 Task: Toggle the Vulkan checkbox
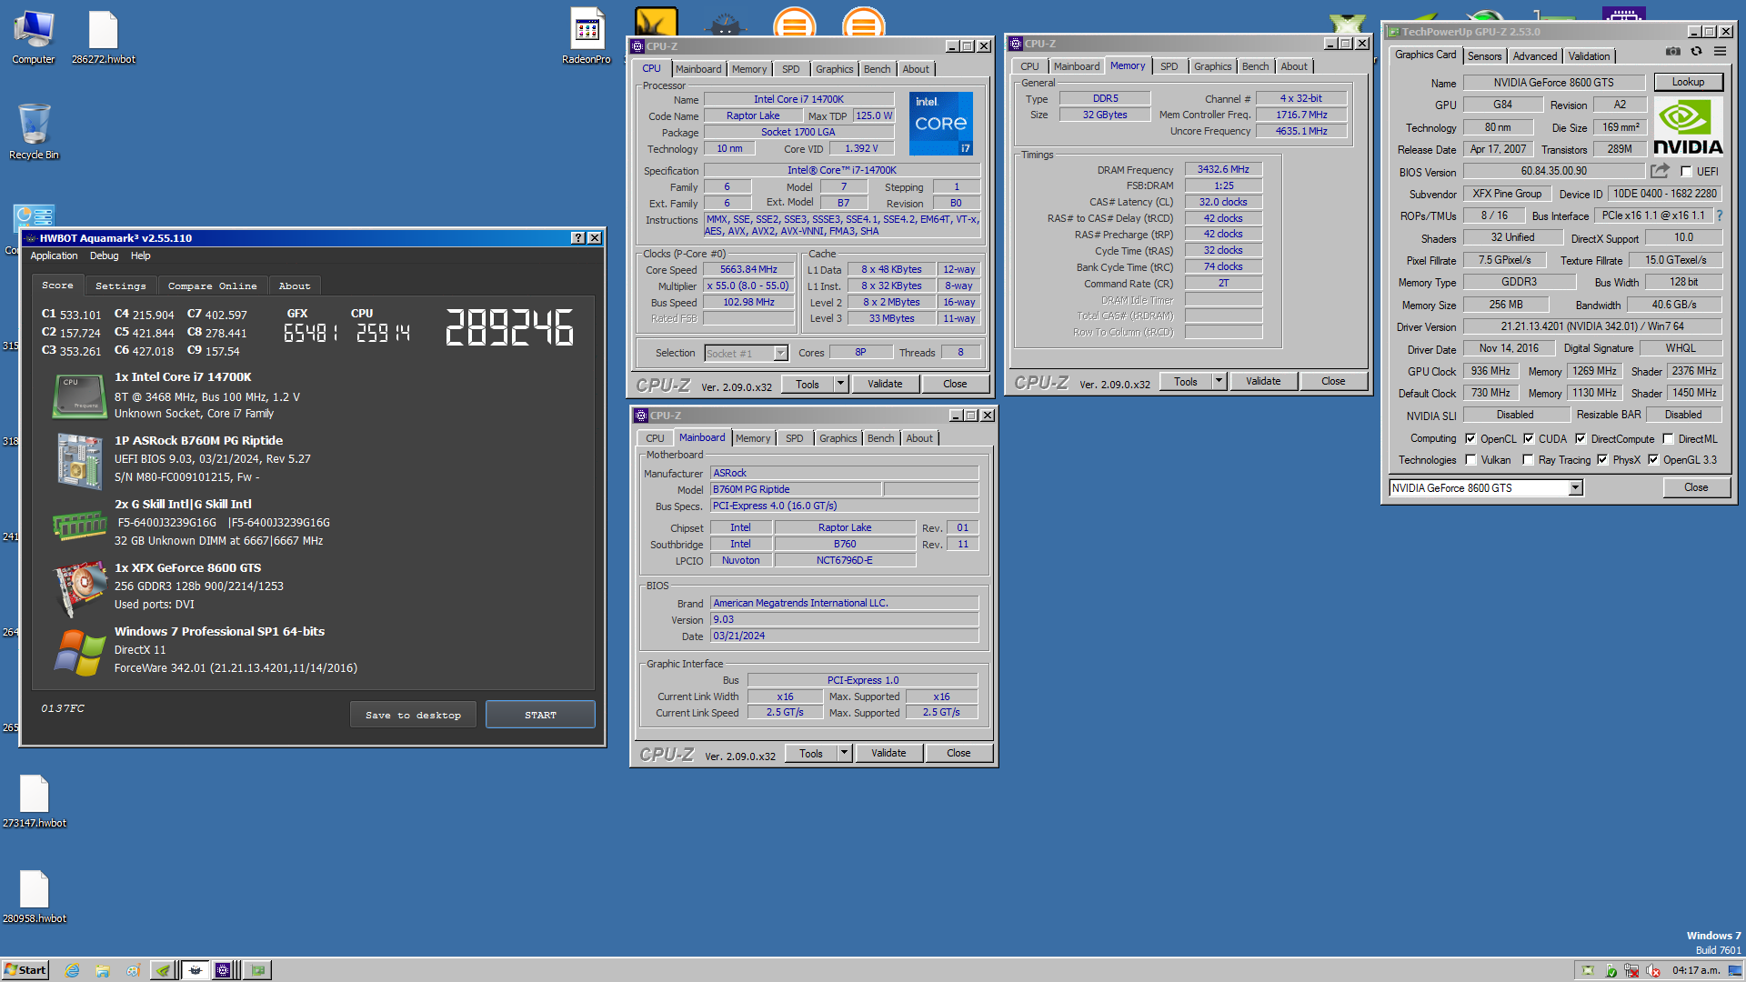1470,459
